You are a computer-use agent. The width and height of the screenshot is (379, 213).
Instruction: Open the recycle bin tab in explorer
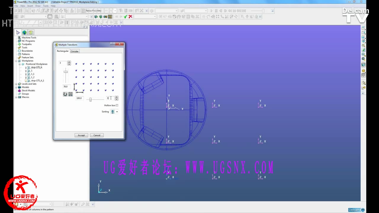coord(31,33)
